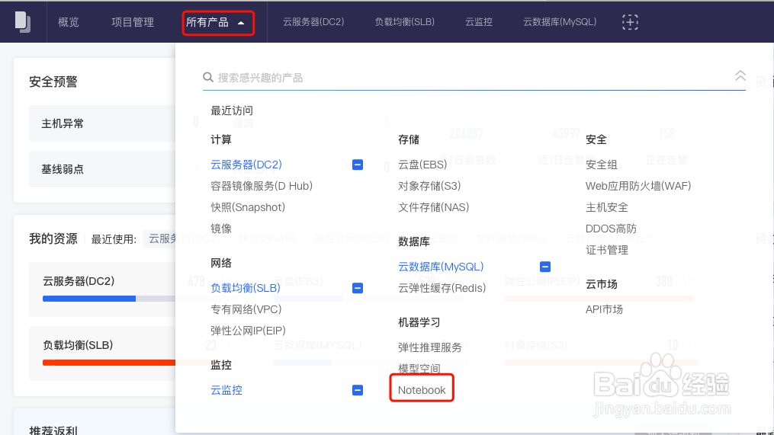The width and height of the screenshot is (774, 435).
Task: Click 基线弱点 security alert card
Action: click(102, 169)
